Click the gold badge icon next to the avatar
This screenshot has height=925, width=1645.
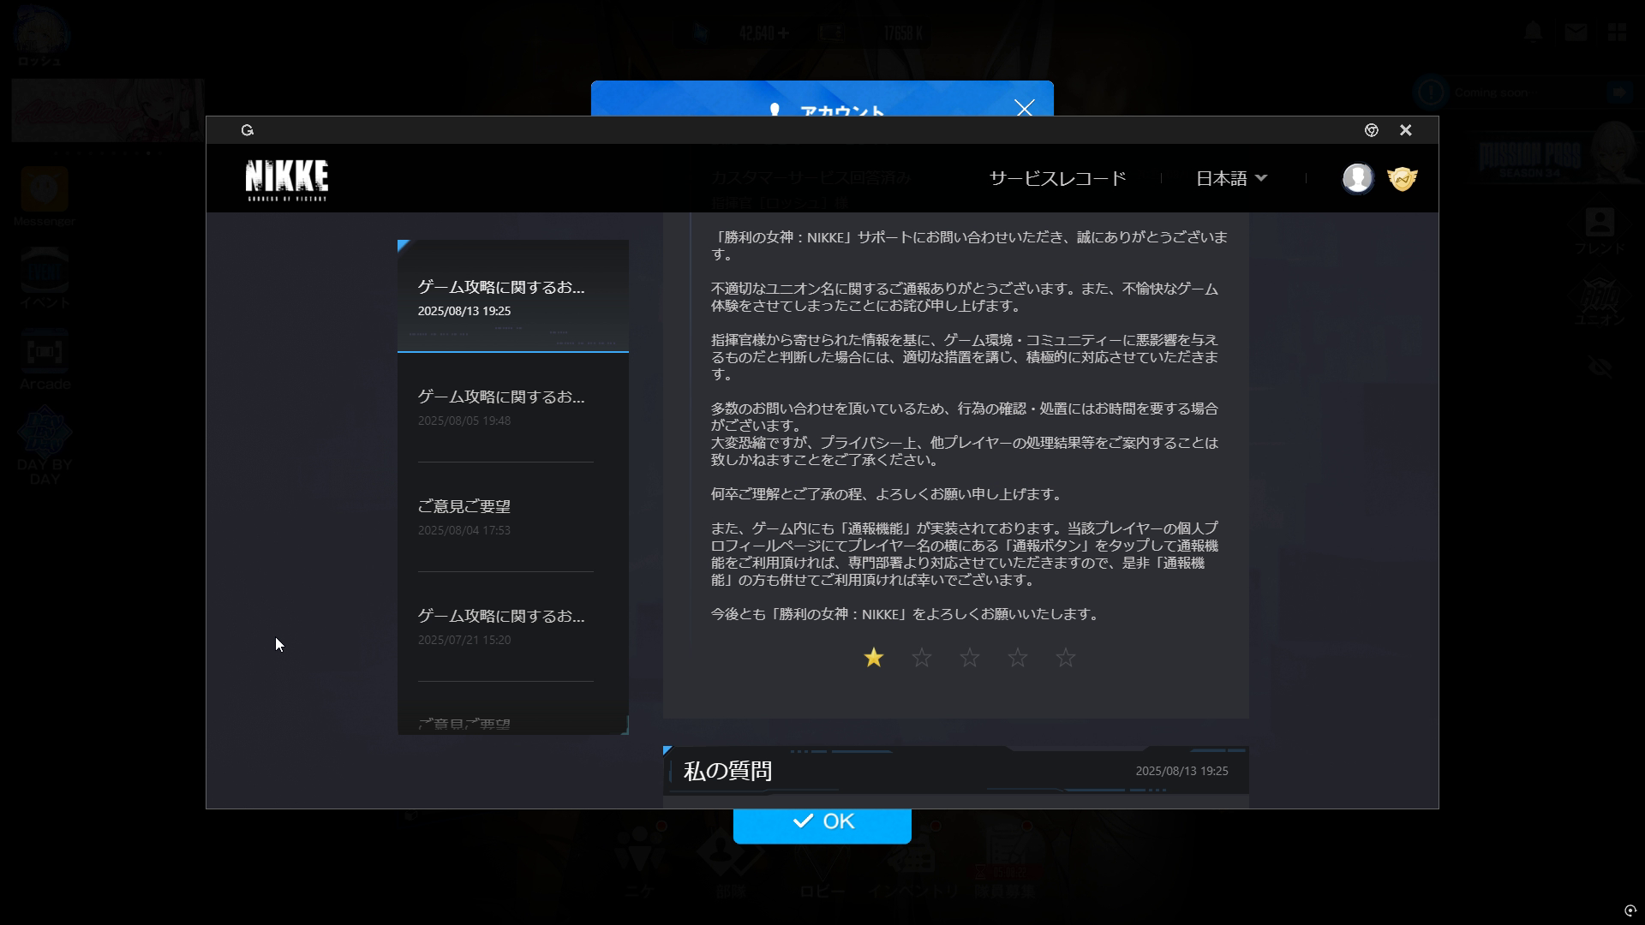click(1402, 178)
